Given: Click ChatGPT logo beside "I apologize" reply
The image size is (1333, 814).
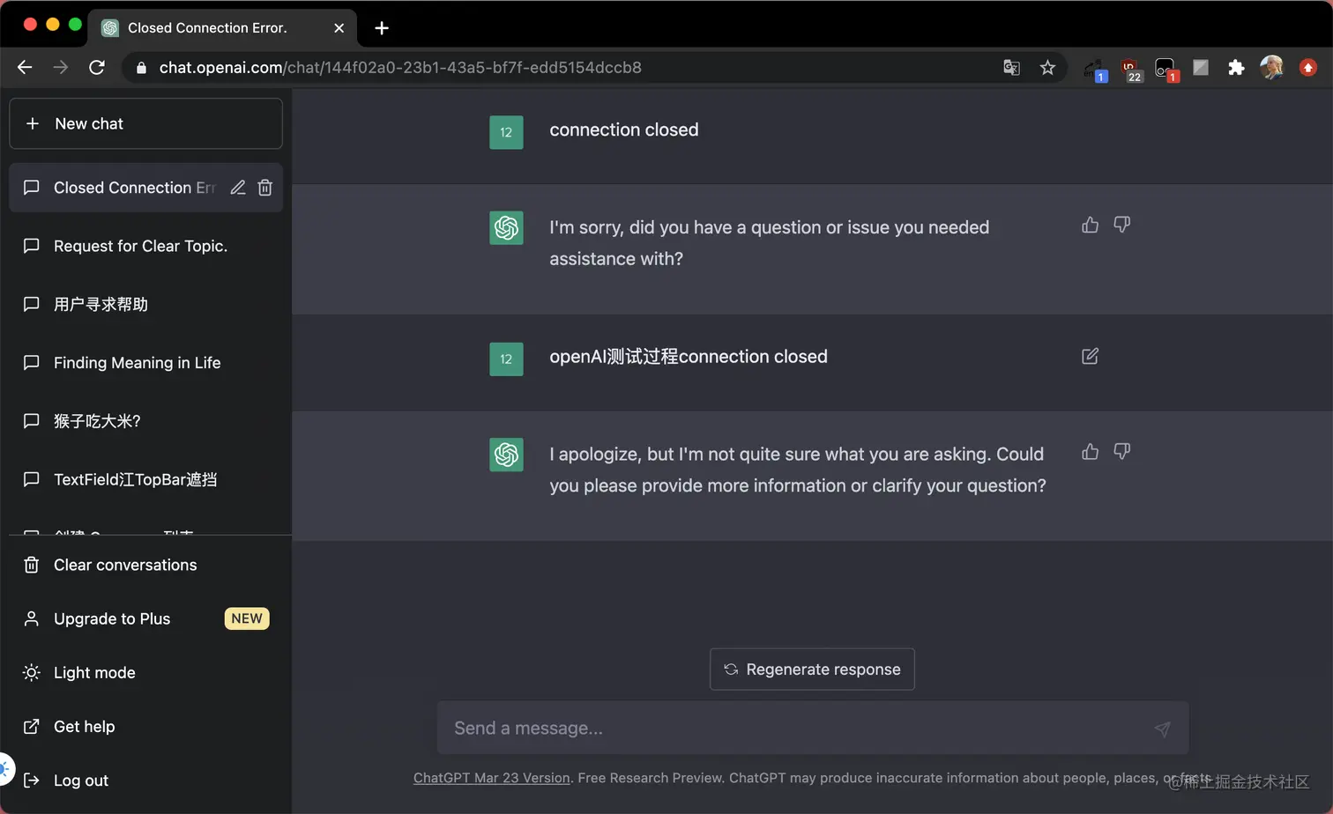Looking at the screenshot, I should coord(506,455).
